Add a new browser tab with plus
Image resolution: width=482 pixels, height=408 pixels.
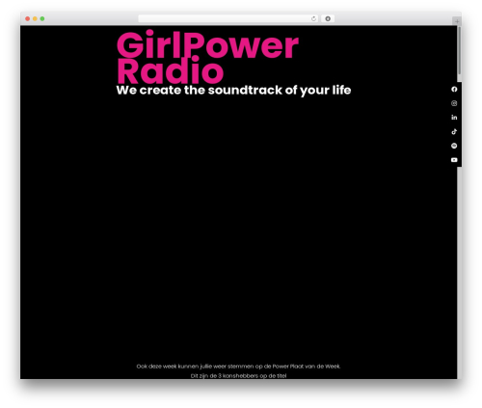tap(457, 21)
